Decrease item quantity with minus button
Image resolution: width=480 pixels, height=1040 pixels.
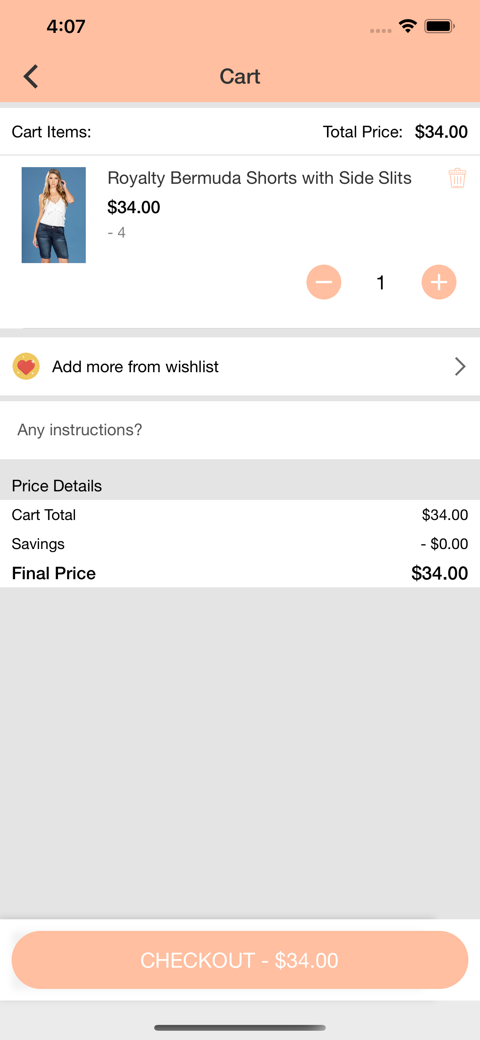pos(323,282)
